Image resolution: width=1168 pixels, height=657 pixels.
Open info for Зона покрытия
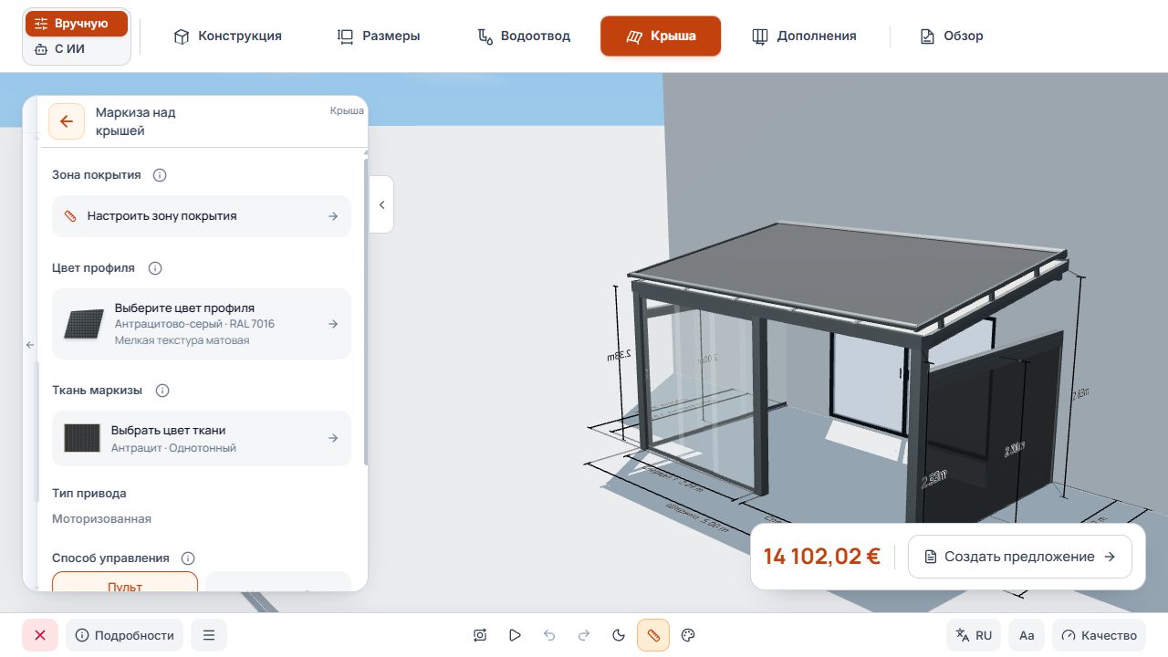(x=160, y=175)
